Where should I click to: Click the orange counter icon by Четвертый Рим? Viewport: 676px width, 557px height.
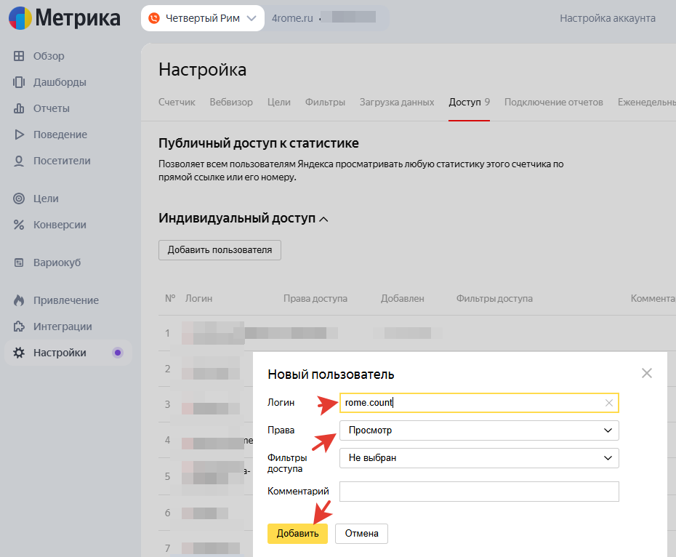click(x=154, y=18)
